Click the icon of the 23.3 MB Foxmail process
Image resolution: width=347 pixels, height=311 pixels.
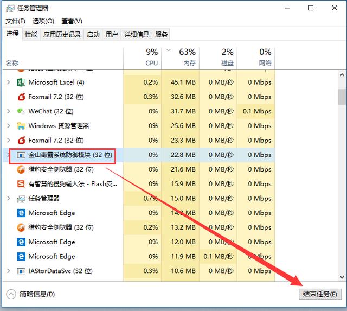click(21, 140)
